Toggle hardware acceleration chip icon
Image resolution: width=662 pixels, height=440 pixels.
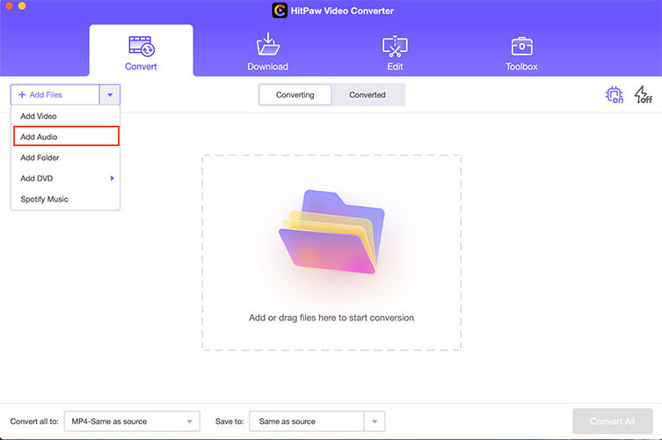coord(615,95)
